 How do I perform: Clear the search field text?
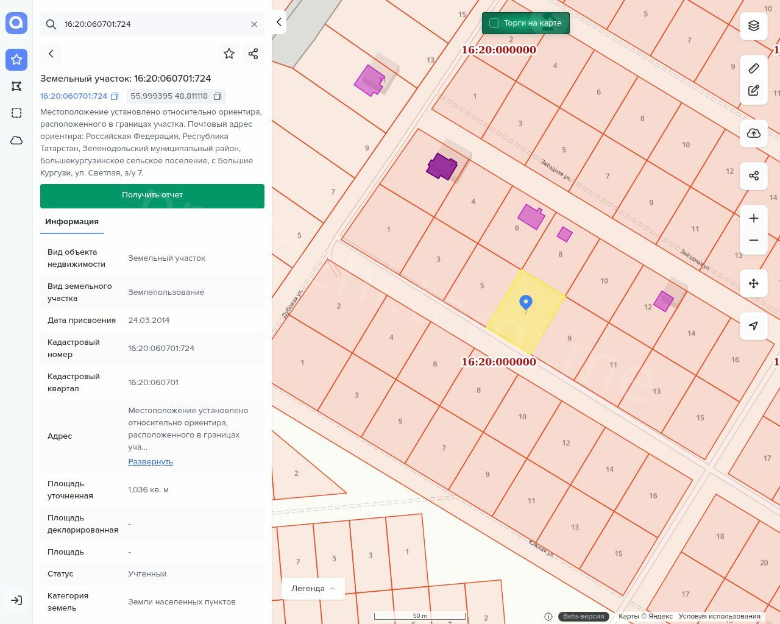click(x=254, y=24)
